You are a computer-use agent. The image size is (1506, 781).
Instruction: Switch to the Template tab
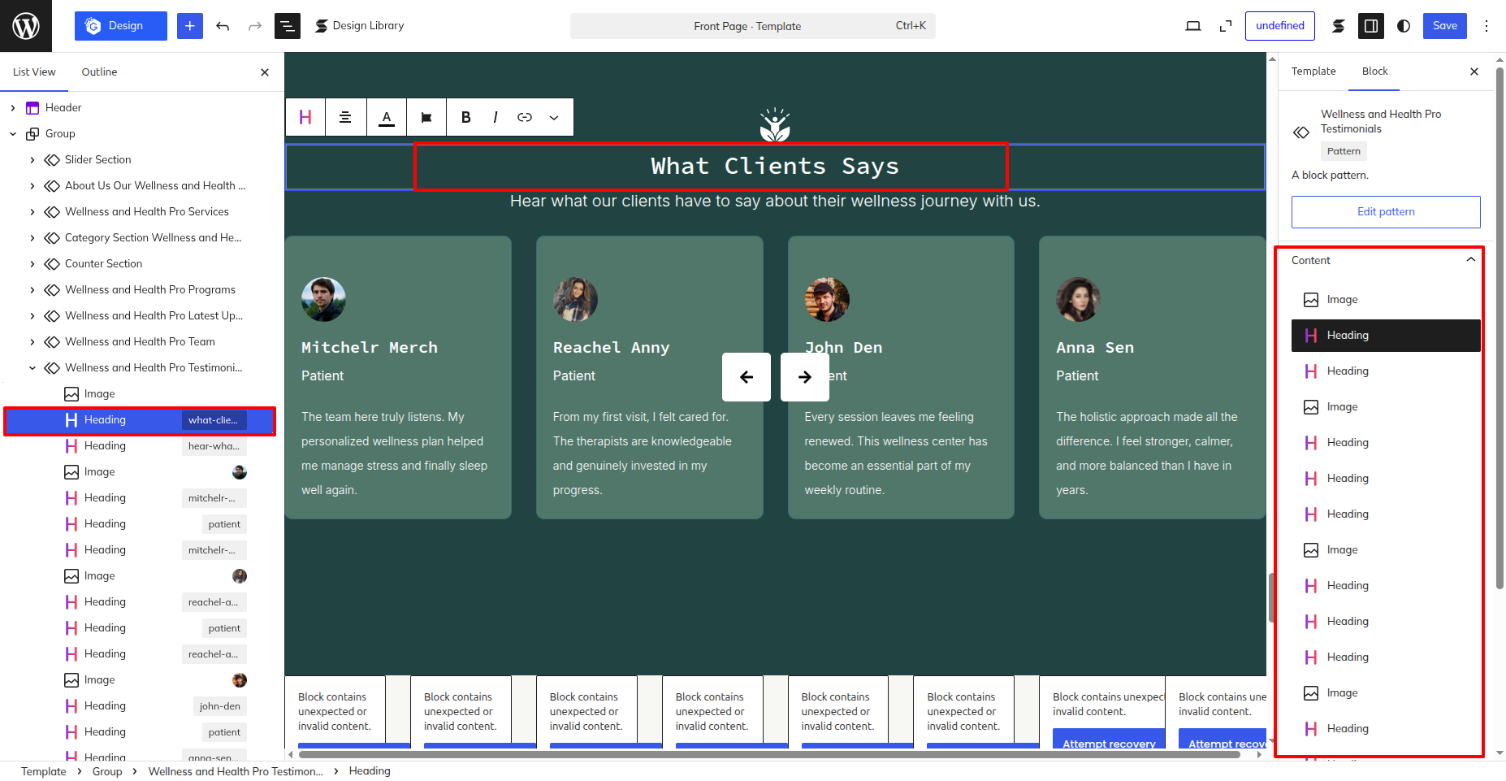[x=1313, y=71]
